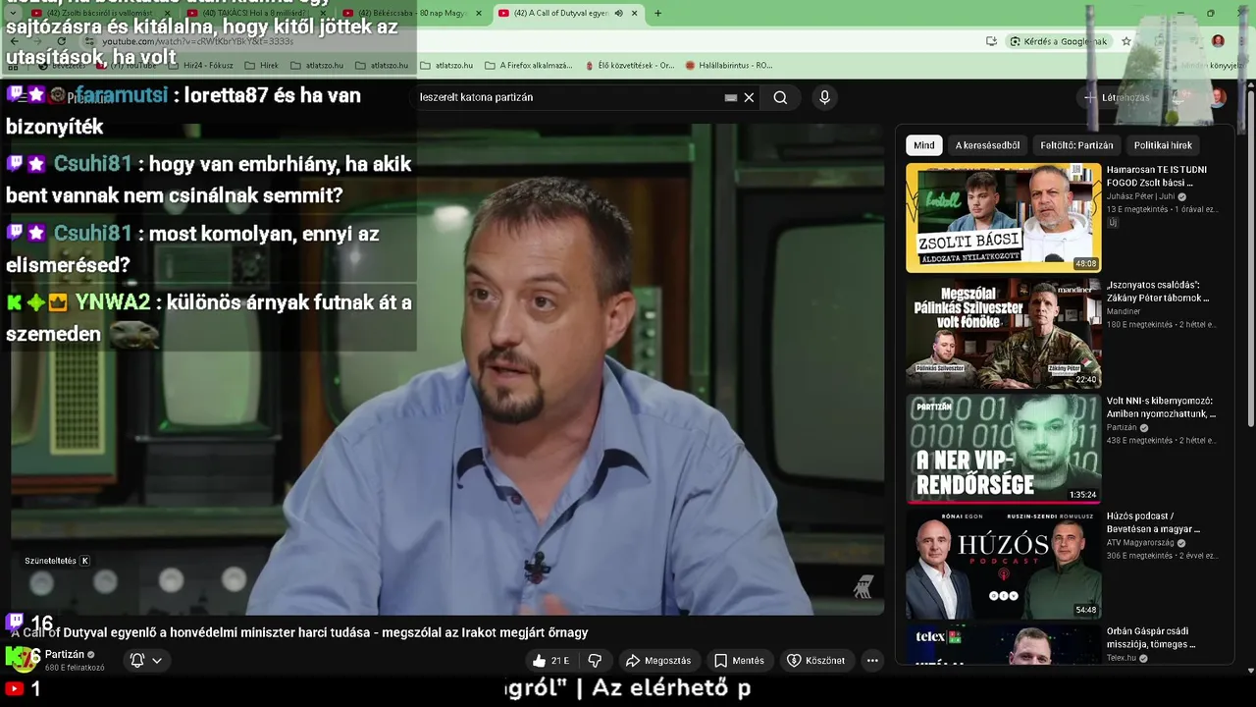The image size is (1256, 707).
Task: Click the install/cast icon in address bar
Action: coord(991,41)
